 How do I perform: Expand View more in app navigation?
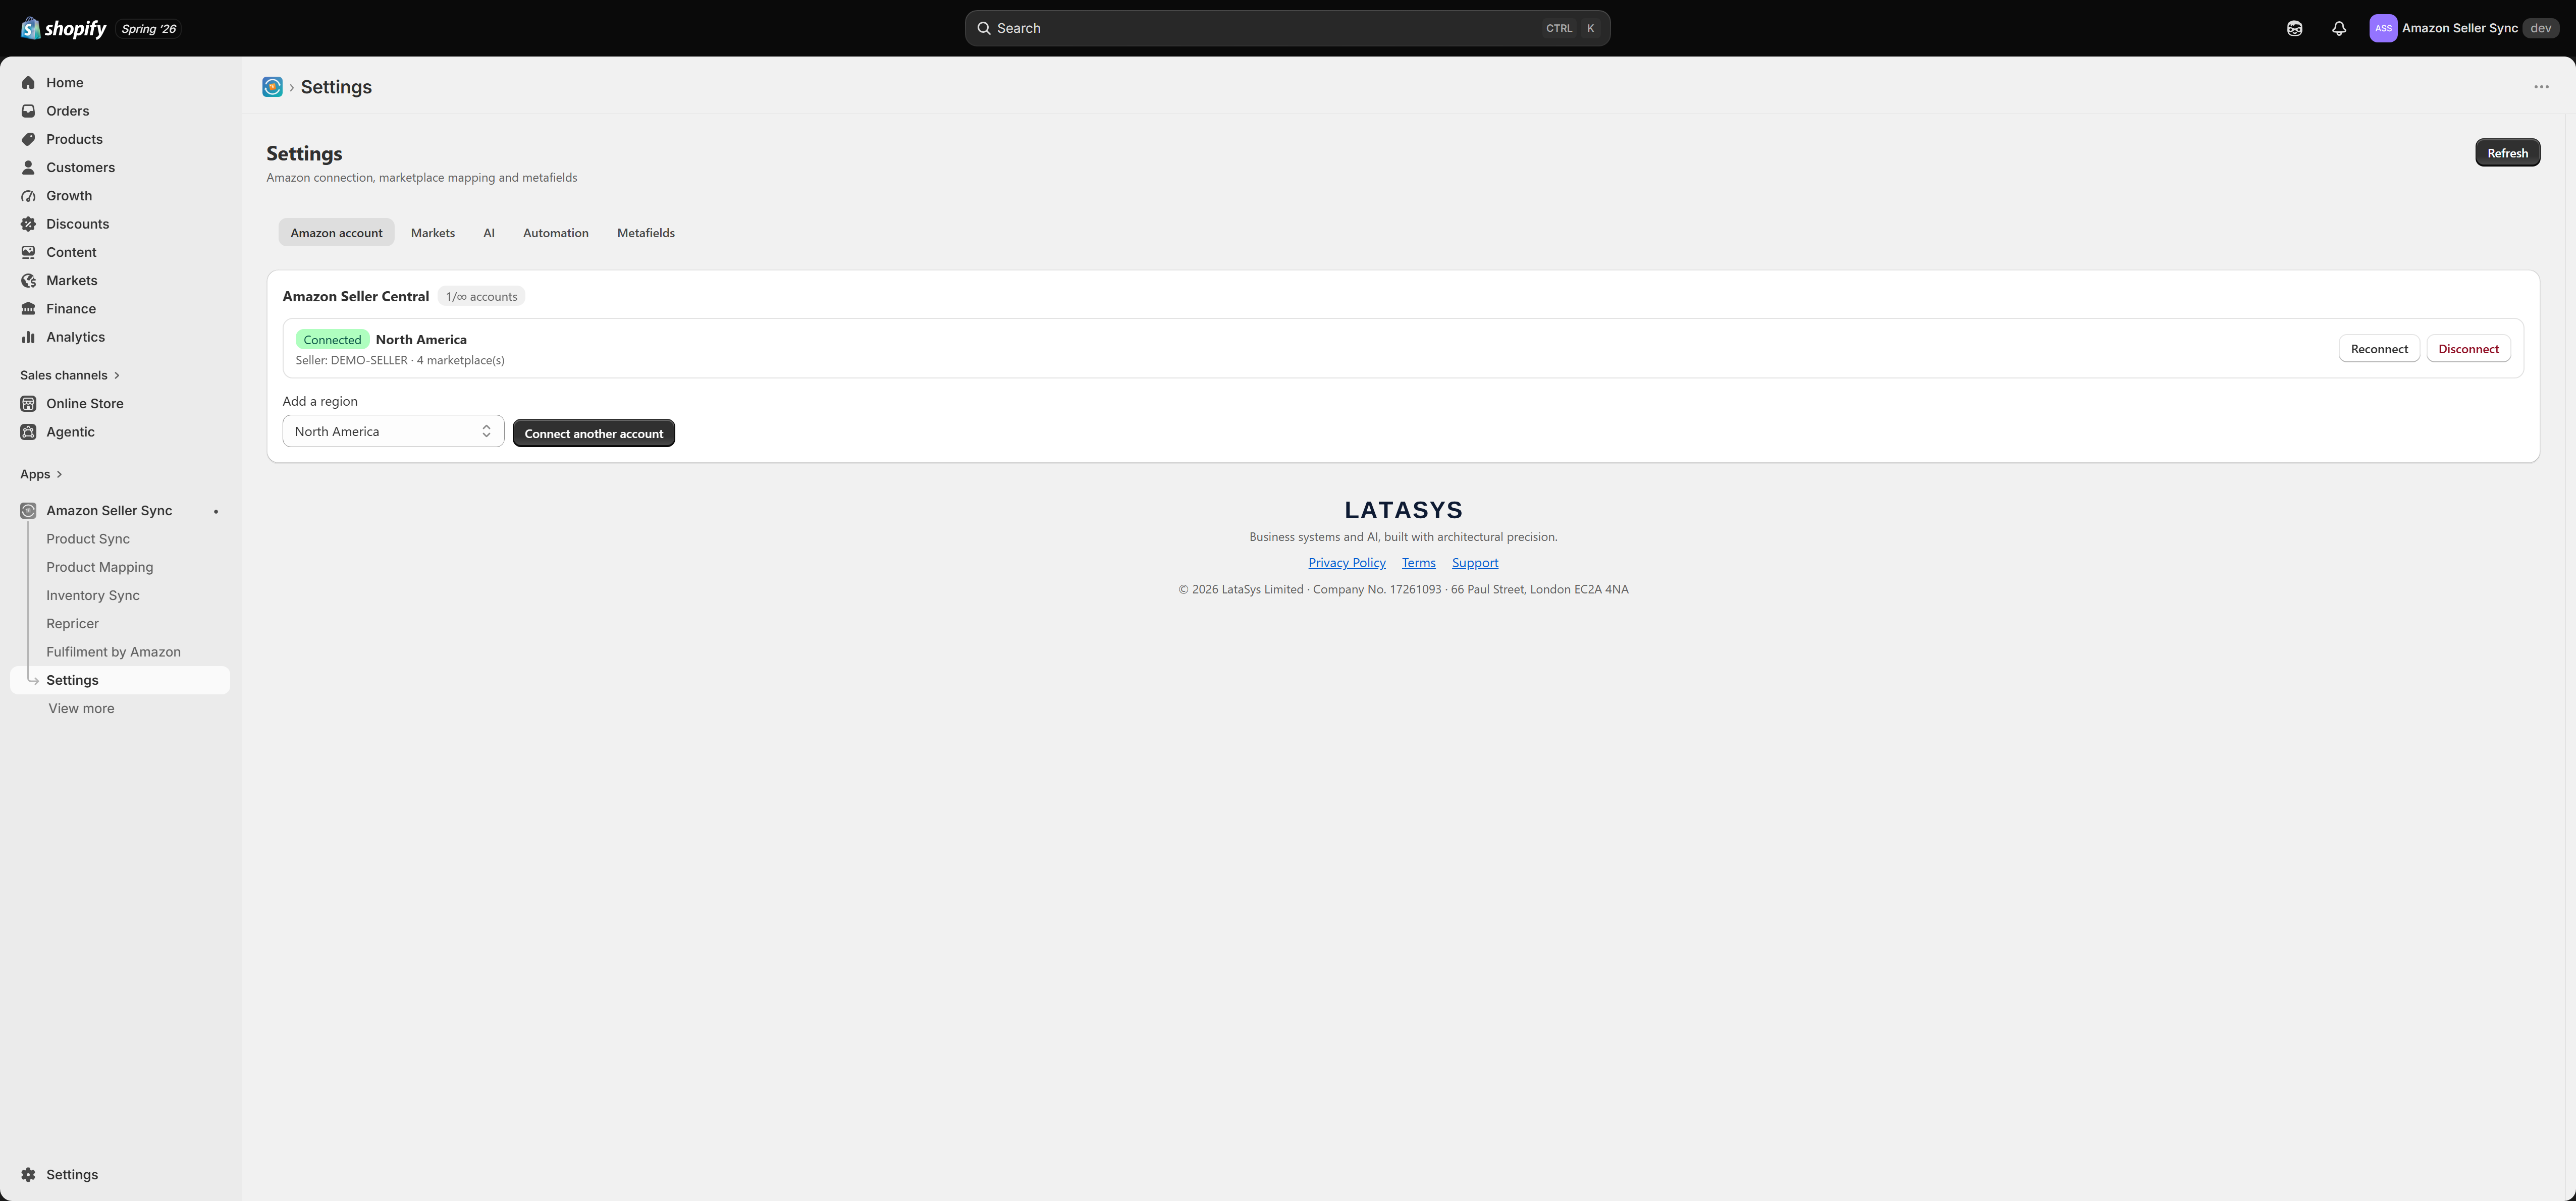(81, 708)
